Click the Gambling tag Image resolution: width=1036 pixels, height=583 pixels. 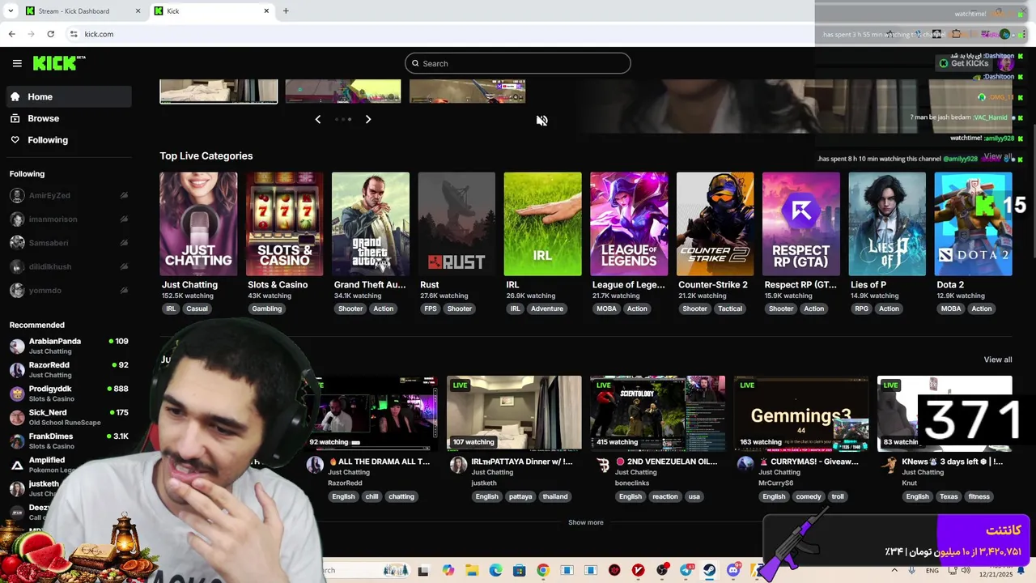click(266, 309)
